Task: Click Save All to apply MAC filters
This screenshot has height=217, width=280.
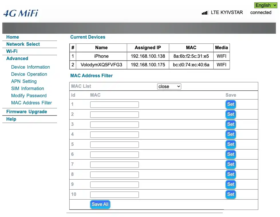Action: [100, 204]
